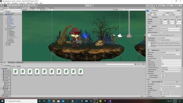Switch to the Animator tab

coord(51,8)
